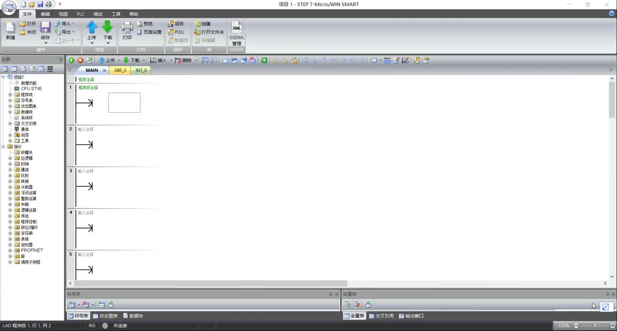Close the MAIN editor tab
Viewport: 617px width, 331px height.
click(104, 70)
